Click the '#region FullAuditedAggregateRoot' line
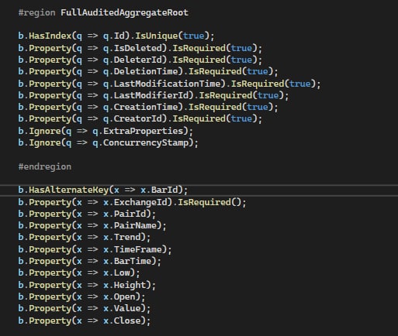 (103, 12)
